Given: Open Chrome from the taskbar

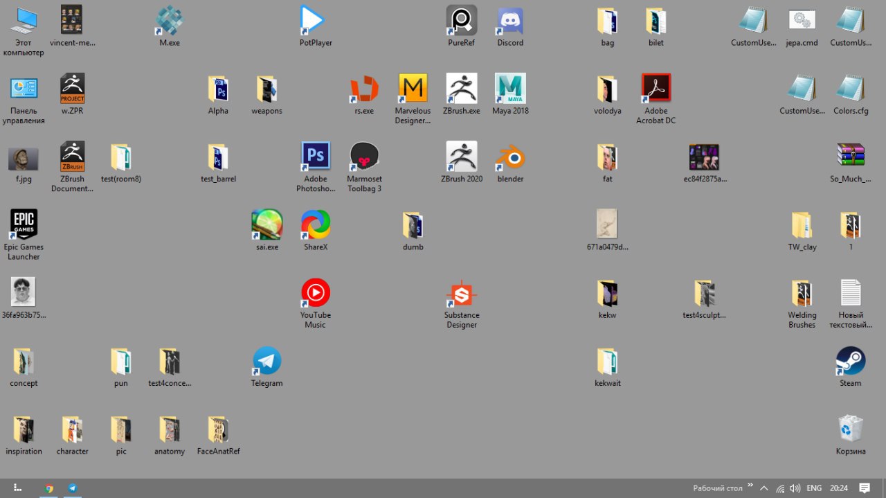Looking at the screenshot, I should pyautogui.click(x=48, y=488).
